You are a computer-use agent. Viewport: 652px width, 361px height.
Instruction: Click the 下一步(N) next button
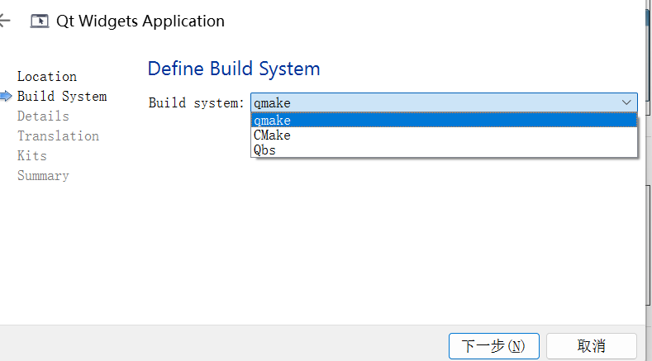click(494, 346)
